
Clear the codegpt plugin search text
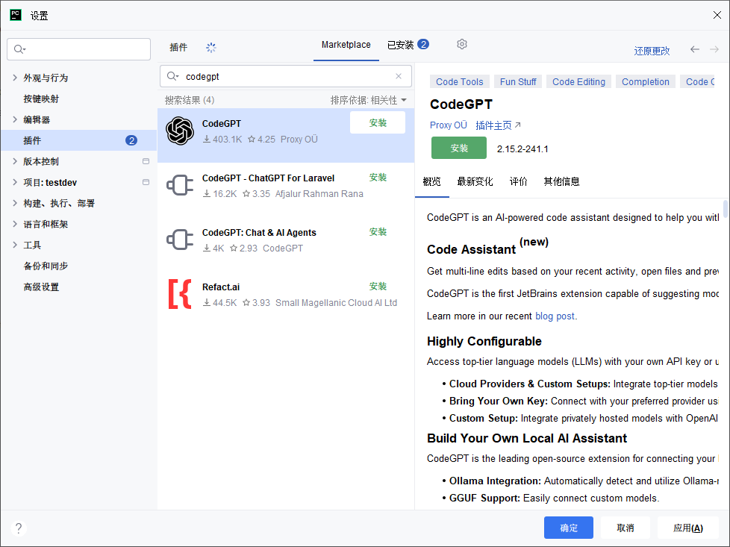click(x=399, y=76)
